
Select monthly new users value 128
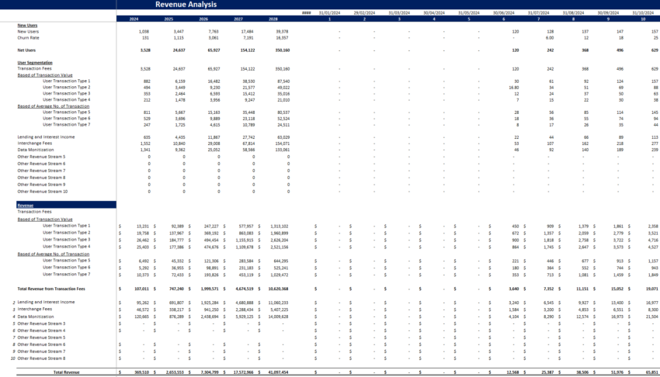click(551, 32)
